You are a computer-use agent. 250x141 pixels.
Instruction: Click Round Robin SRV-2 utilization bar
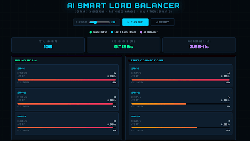pos(67,104)
